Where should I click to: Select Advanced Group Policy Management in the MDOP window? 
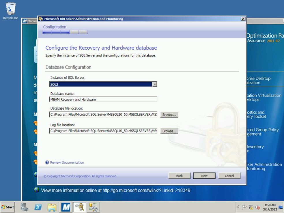263,132
